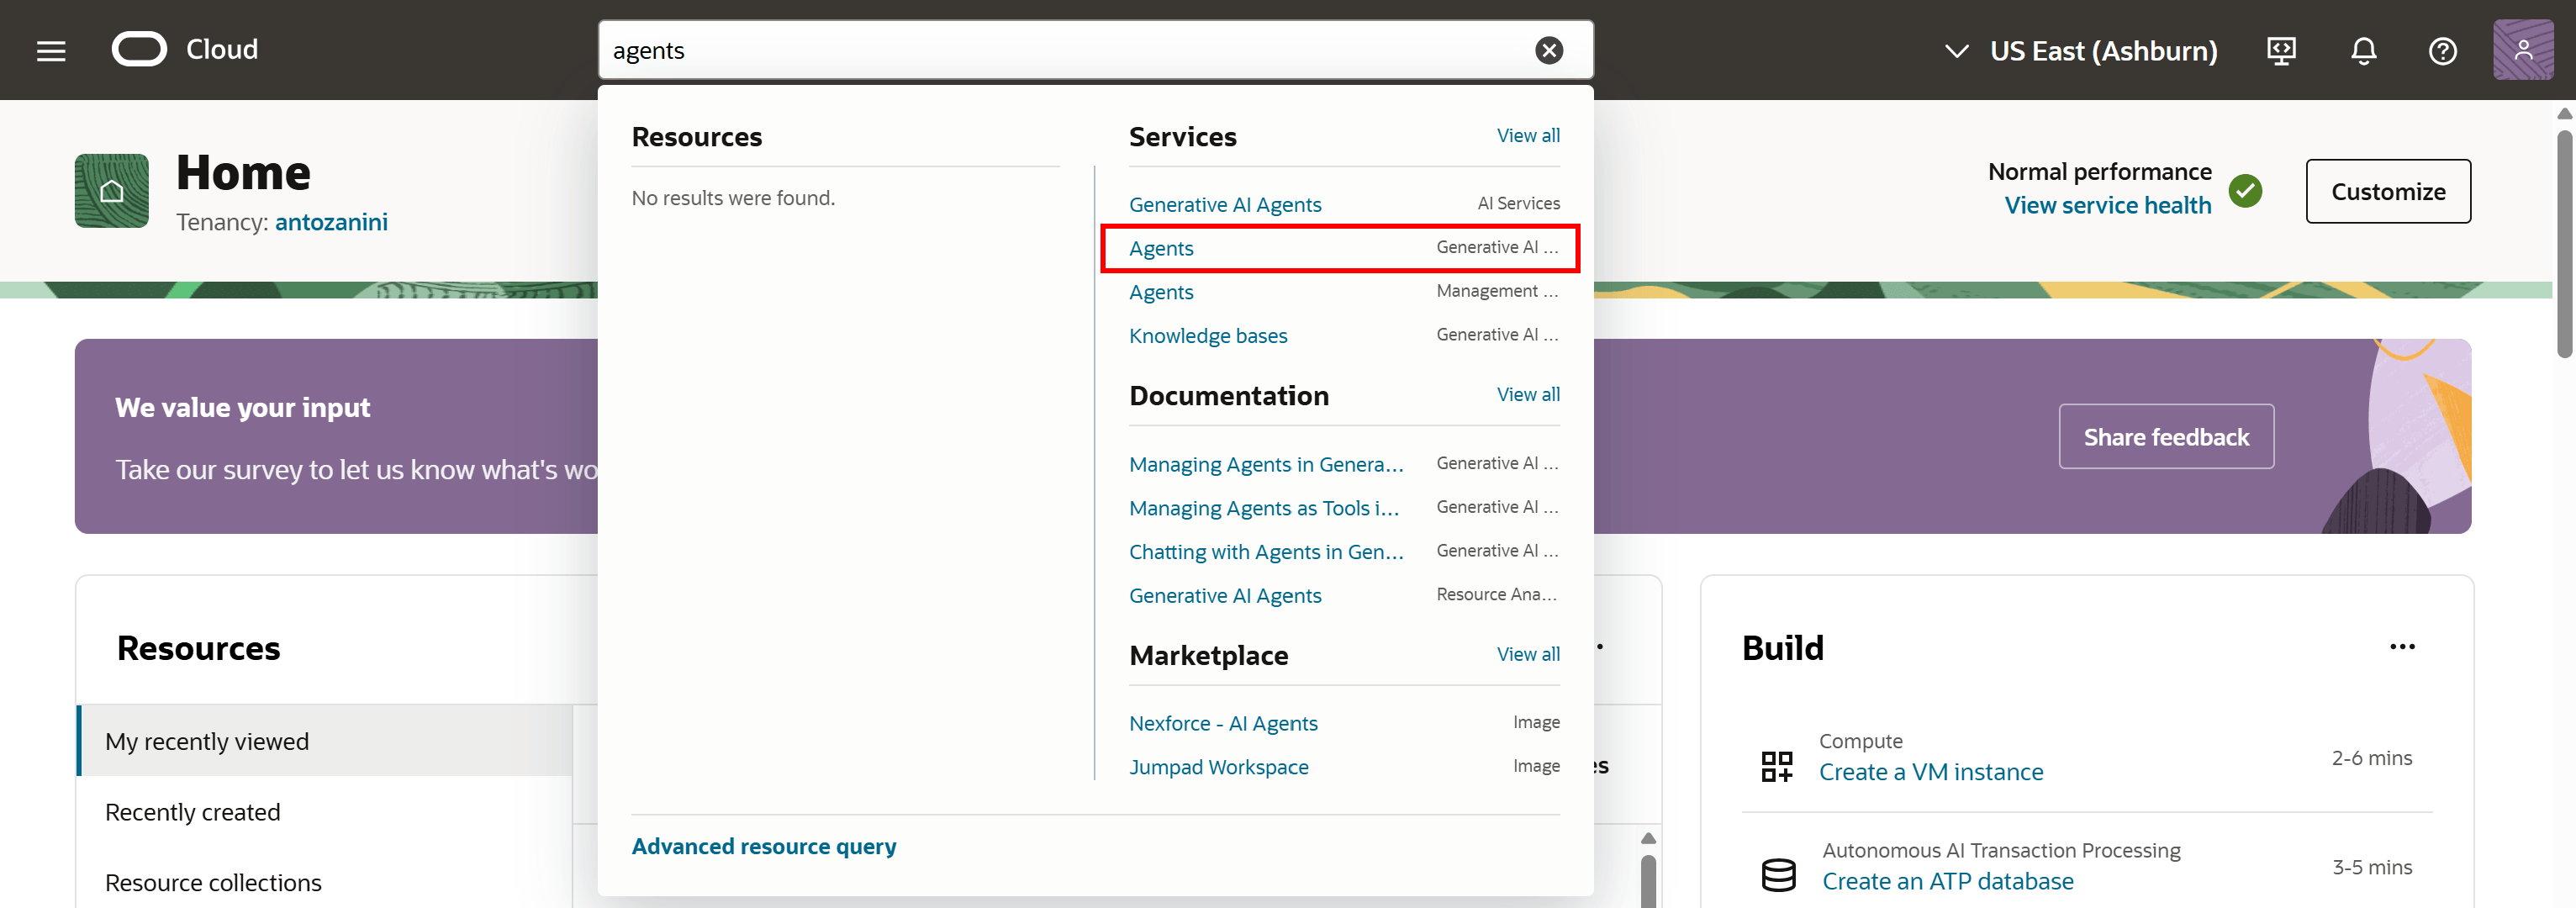Click the Create a VM instance compute icon
The width and height of the screenshot is (2576, 908).
[x=1777, y=766]
